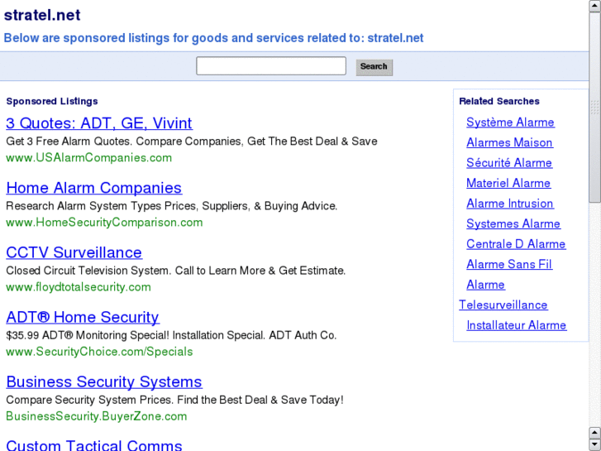Select the Alarmes Maison related search

[x=509, y=142]
